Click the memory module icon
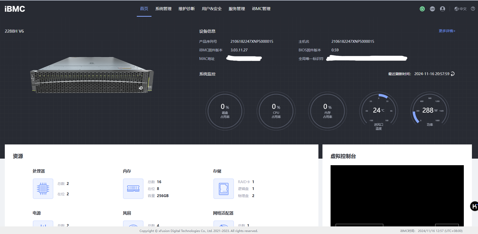478x234 pixels. (133, 189)
